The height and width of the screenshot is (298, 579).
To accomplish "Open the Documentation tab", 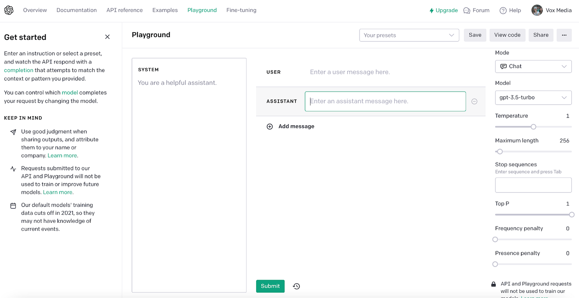I will pos(76,10).
